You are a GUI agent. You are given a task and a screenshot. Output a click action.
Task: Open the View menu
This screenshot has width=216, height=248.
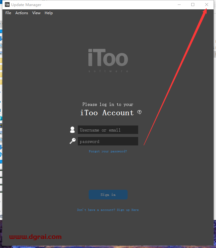tap(37, 13)
